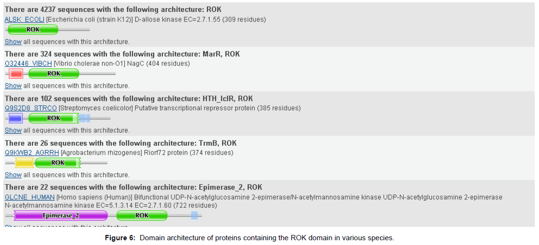
Task: Open the Q9KWB2_AGRRH sequence link
Action: coord(32,153)
